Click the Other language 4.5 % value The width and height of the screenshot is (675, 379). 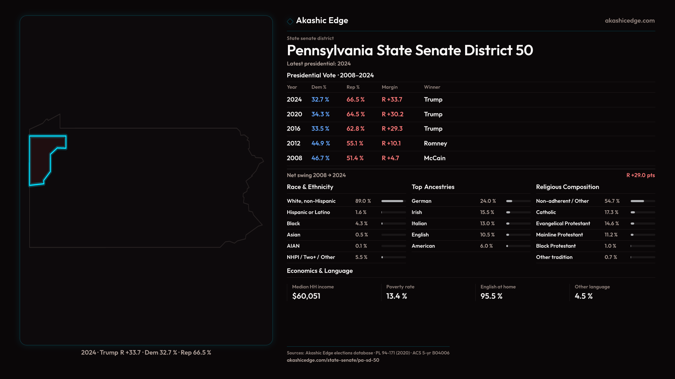pyautogui.click(x=584, y=296)
